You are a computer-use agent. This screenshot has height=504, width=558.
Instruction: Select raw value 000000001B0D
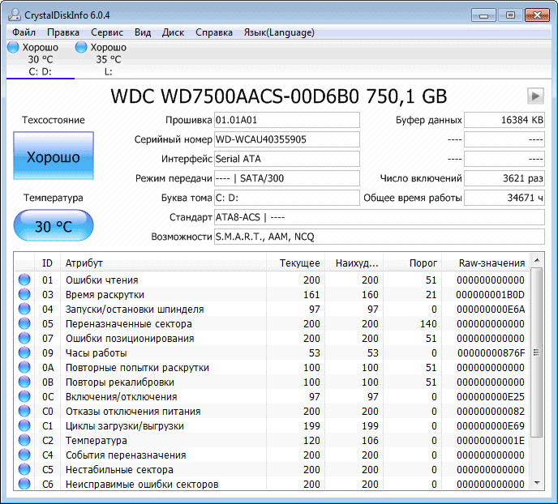click(x=491, y=295)
